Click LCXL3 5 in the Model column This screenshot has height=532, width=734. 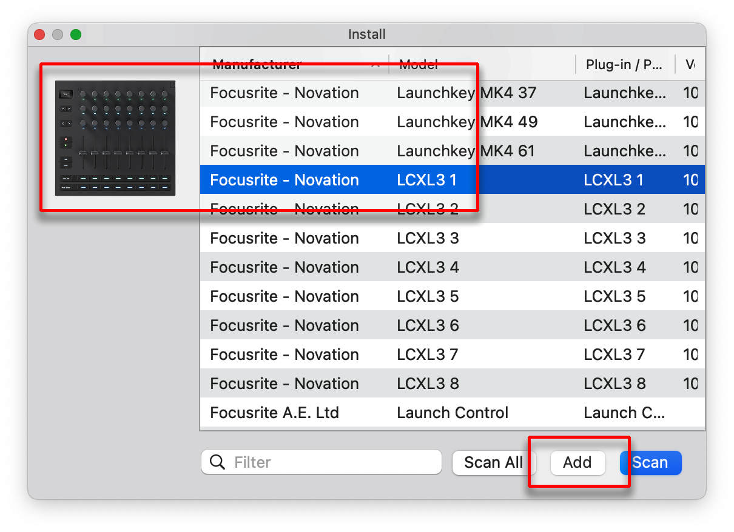pyautogui.click(x=427, y=296)
